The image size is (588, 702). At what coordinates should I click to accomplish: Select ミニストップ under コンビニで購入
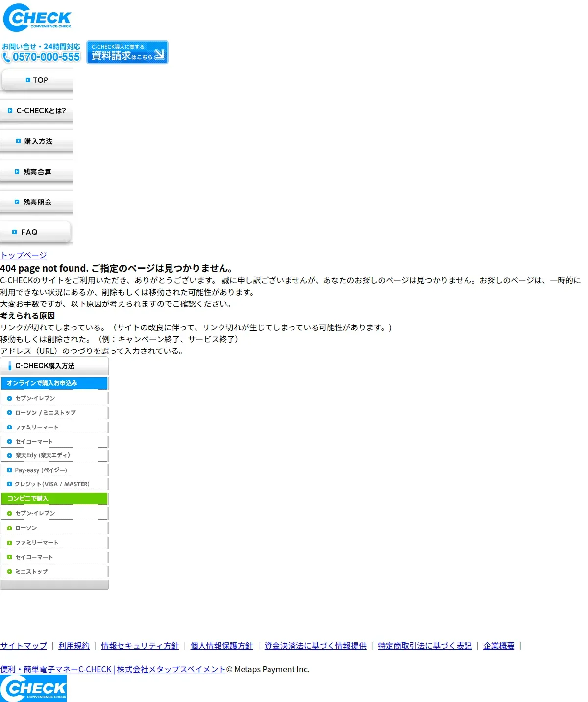click(x=54, y=572)
